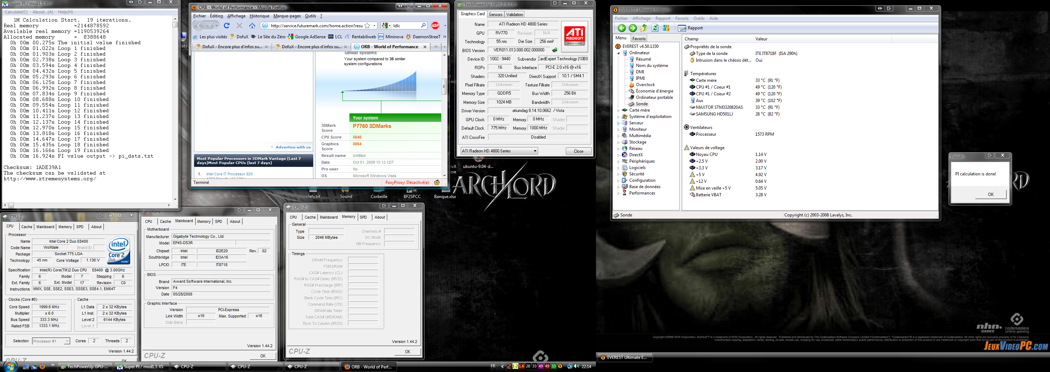The image size is (1050, 372).
Task: Click OK in CPU-Z Mainboard window
Action: [x=263, y=356]
